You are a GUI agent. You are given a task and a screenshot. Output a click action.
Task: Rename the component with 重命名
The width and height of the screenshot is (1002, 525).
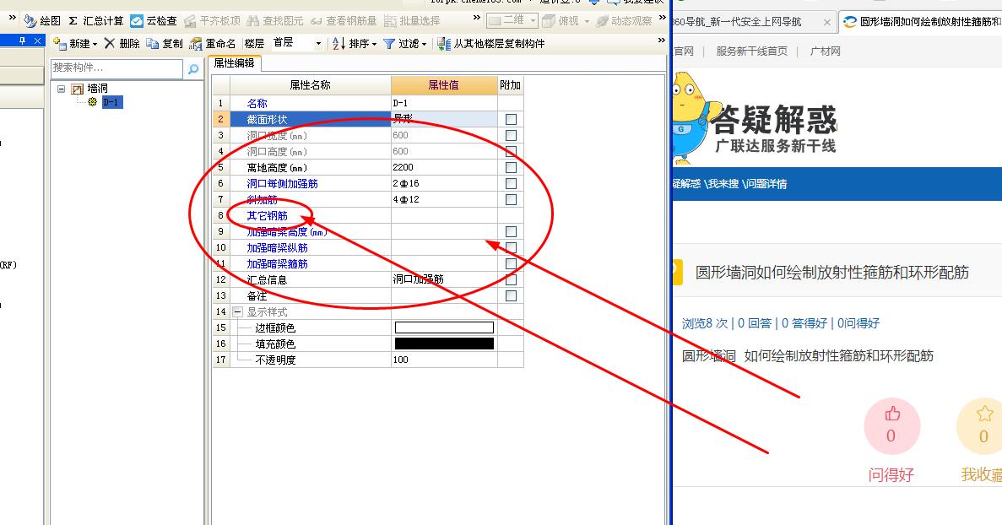[213, 43]
